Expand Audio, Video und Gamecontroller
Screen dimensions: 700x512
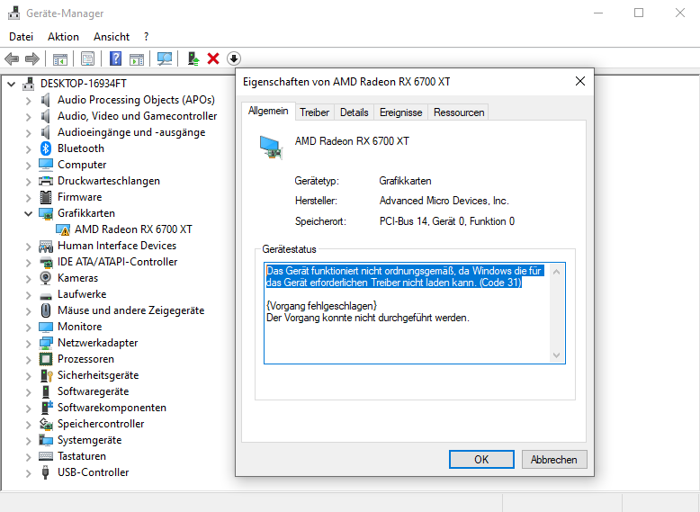pyautogui.click(x=29, y=116)
